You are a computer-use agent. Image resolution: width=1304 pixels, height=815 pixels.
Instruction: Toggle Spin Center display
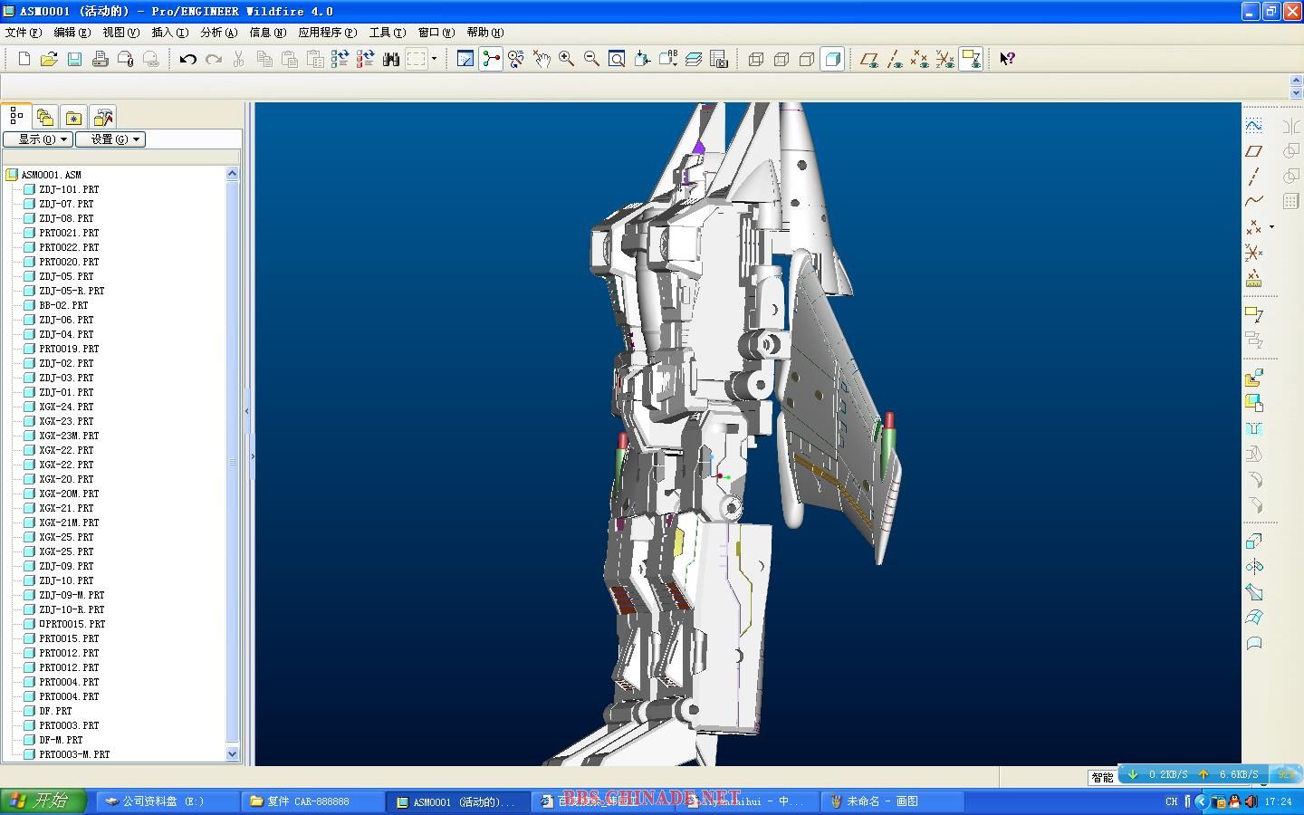click(x=490, y=59)
